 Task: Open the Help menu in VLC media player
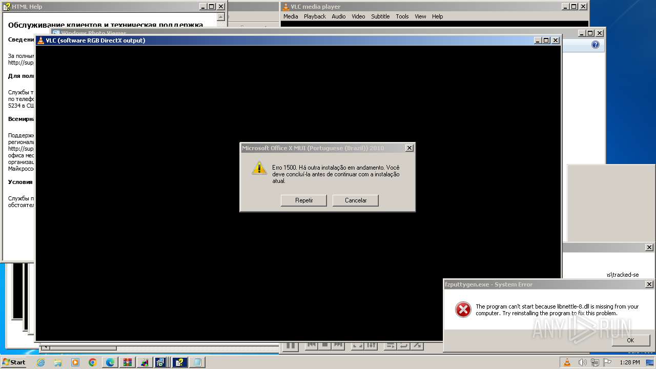click(x=437, y=16)
